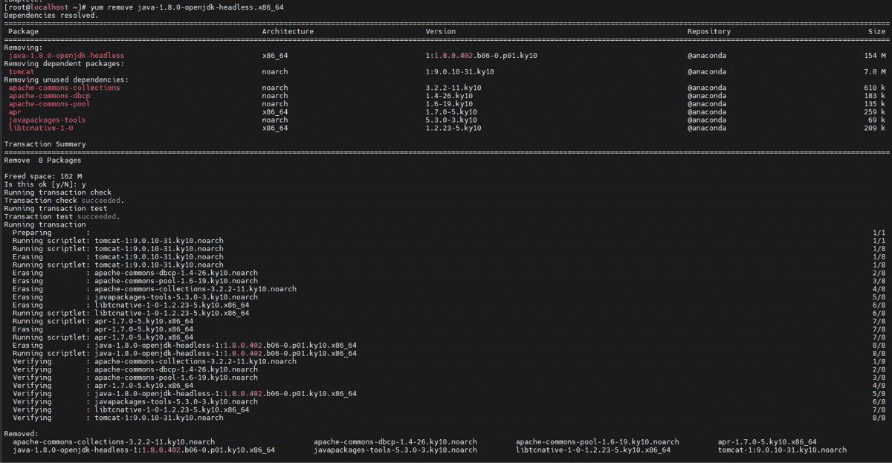Click the Repository column header
This screenshot has height=463, width=892.
tap(708, 31)
